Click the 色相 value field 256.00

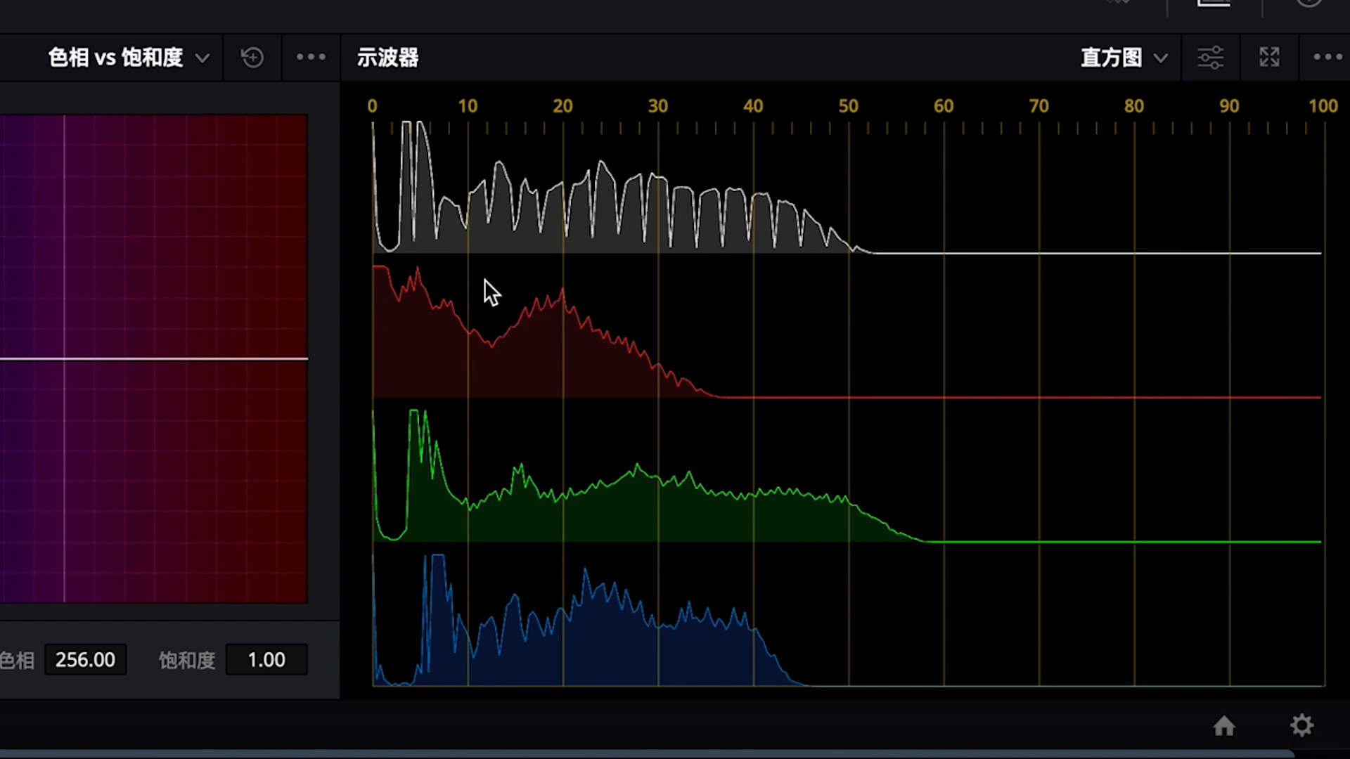click(x=85, y=660)
